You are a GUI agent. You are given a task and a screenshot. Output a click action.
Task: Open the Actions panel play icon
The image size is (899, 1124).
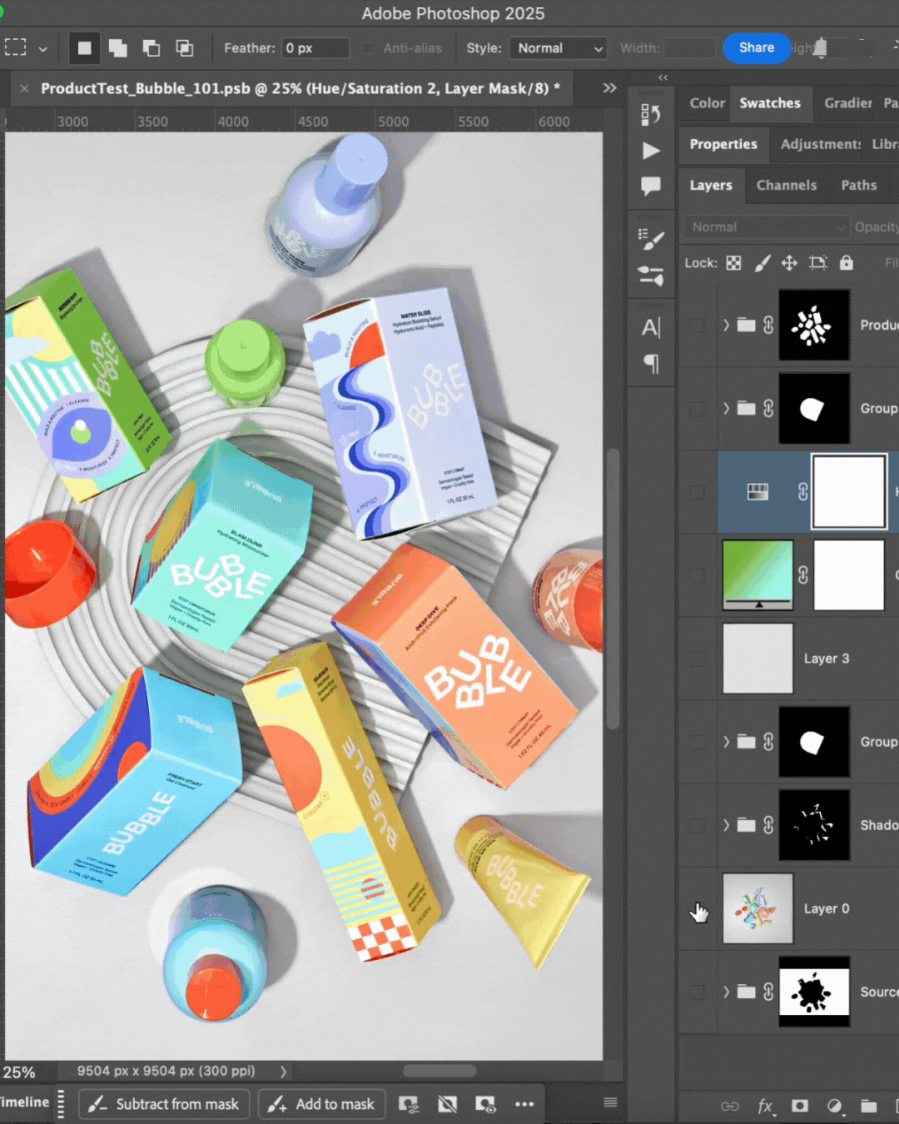click(651, 151)
